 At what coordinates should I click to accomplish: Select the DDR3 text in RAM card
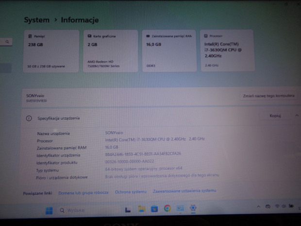[x=150, y=66]
